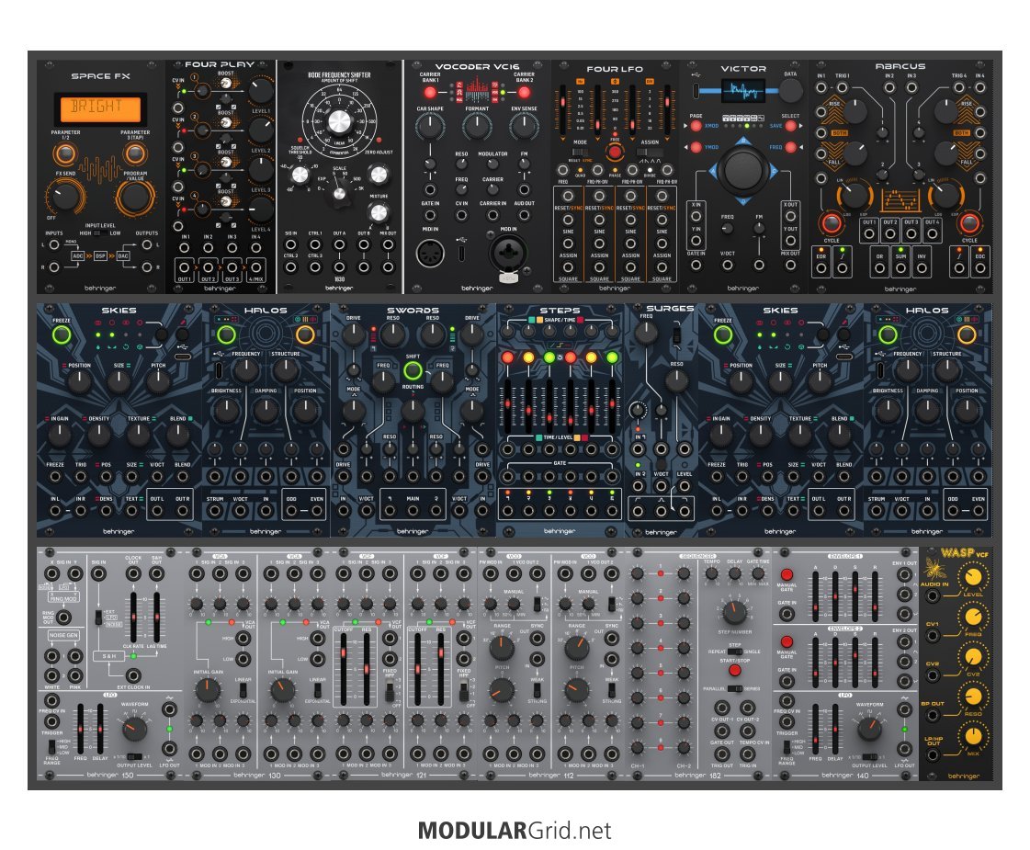This screenshot has height=850, width=1030.
Task: Click module 150 Ring Mod Out jack
Action: click(63, 618)
